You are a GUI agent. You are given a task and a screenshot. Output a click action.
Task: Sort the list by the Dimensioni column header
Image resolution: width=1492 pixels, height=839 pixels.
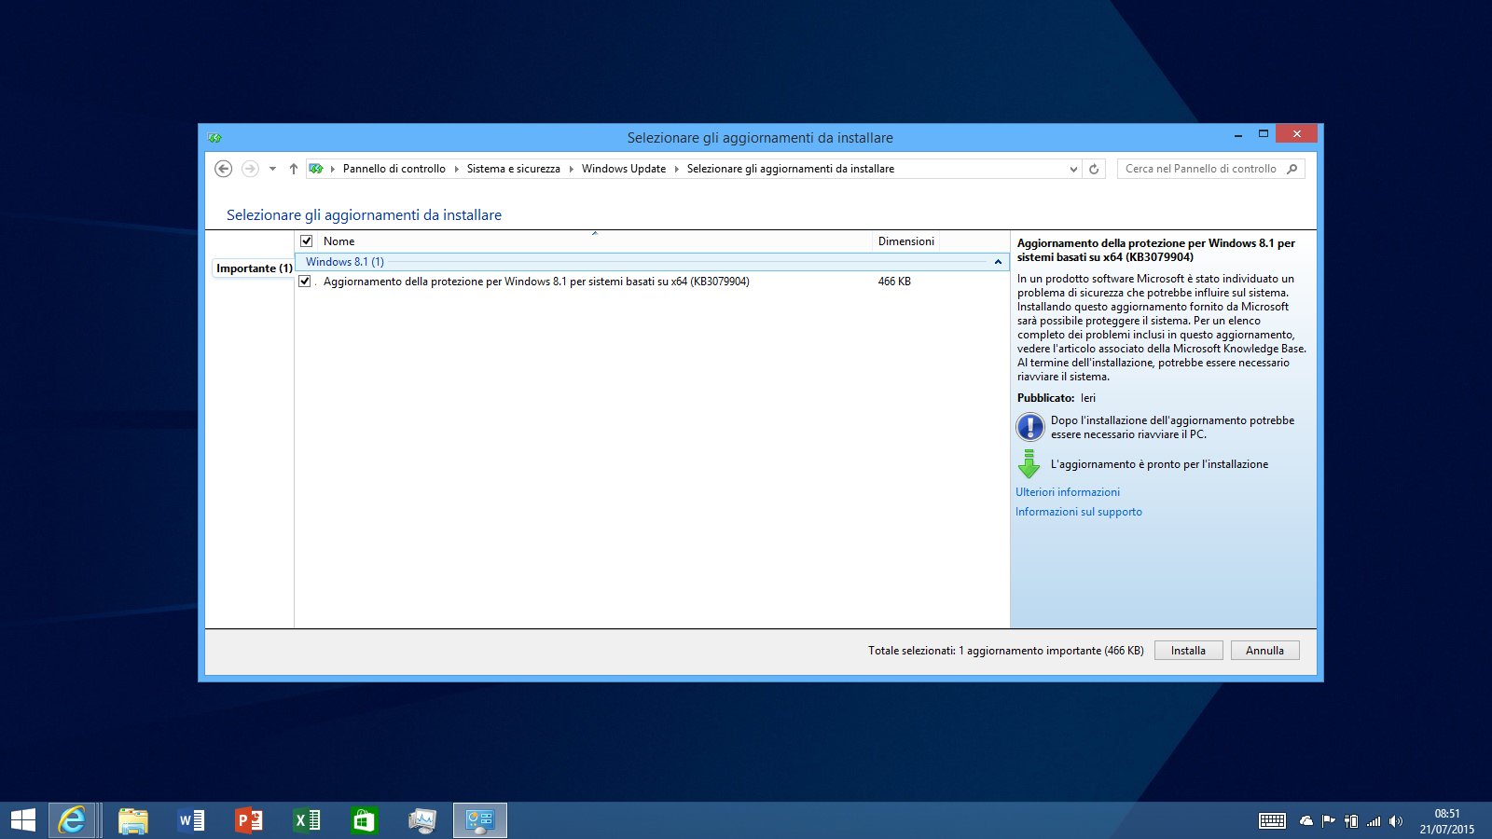point(906,241)
